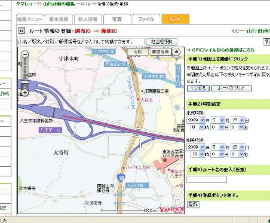The width and height of the screenshot is (270, 223).
Task: Click the ルートのクリア button
Action: point(231,88)
